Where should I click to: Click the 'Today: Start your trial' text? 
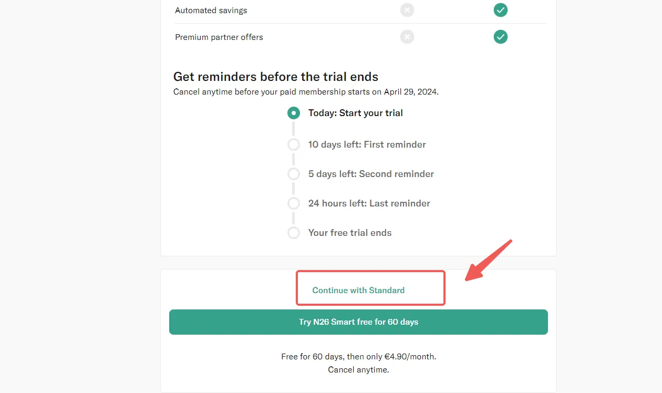coord(356,113)
